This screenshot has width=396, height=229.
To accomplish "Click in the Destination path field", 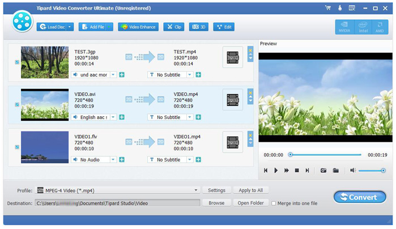I will coord(118,203).
